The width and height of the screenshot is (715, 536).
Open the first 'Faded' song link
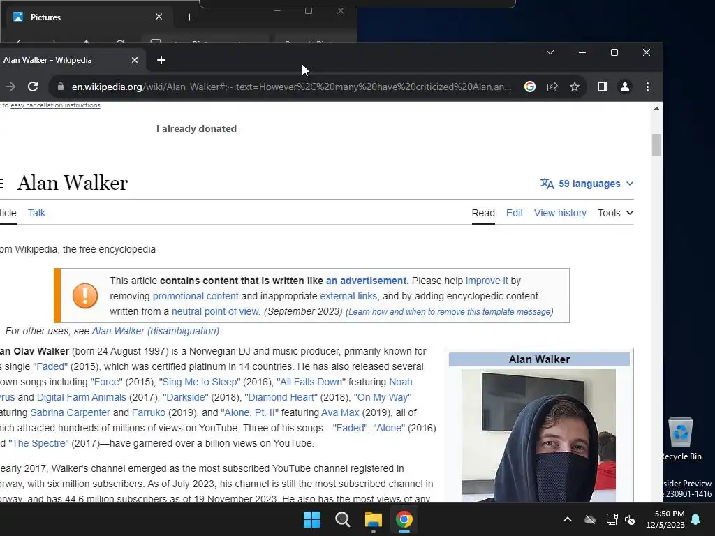point(50,366)
